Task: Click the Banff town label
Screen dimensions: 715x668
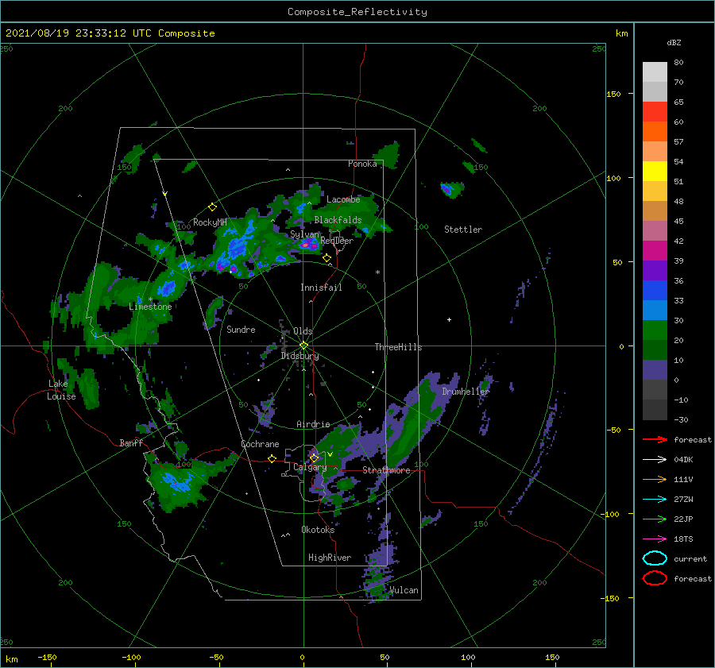Action: coord(131,443)
